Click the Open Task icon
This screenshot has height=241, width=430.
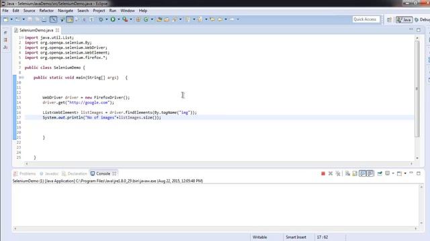(167, 19)
